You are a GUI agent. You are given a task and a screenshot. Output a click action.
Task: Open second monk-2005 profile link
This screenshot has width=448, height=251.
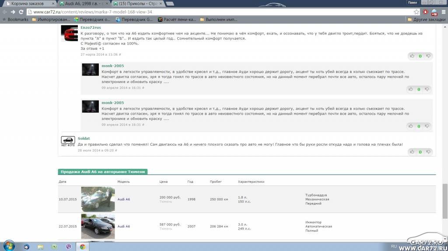(x=113, y=102)
